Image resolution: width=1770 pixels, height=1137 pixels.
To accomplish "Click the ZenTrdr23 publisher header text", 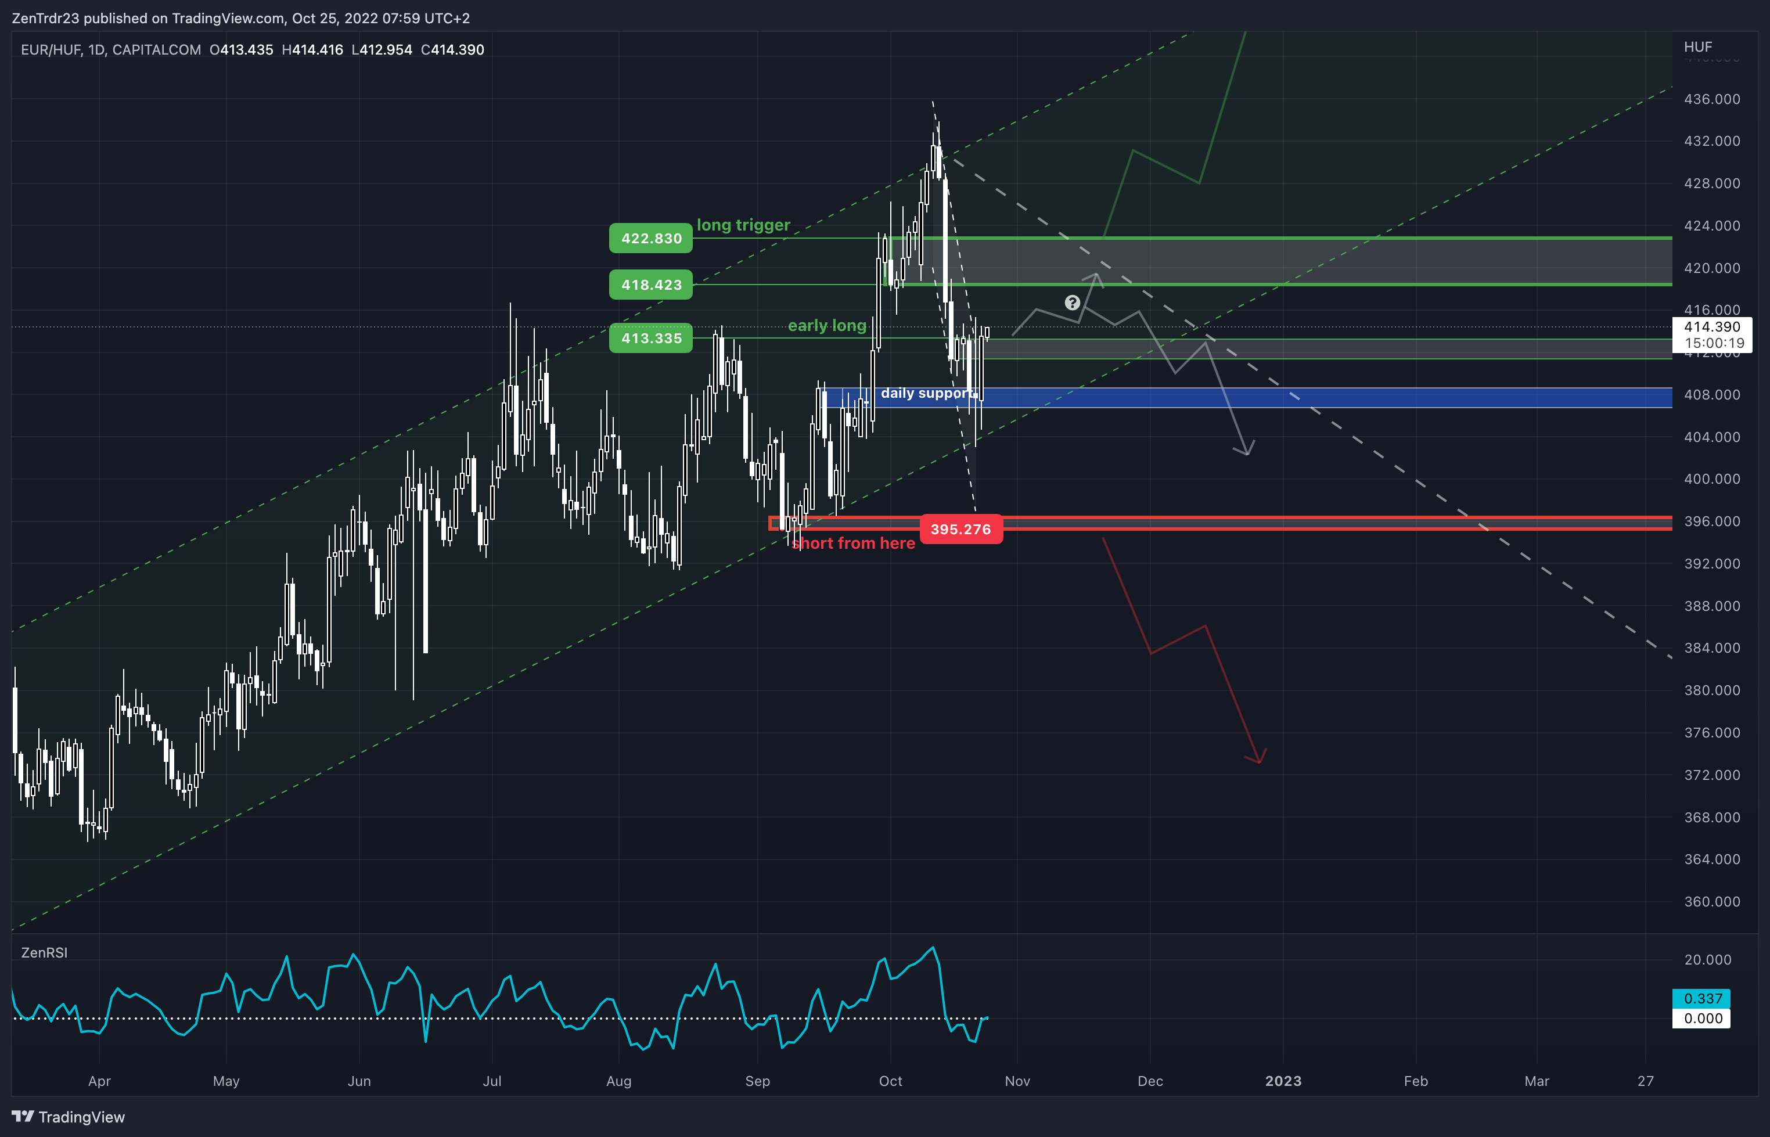I will (x=240, y=18).
